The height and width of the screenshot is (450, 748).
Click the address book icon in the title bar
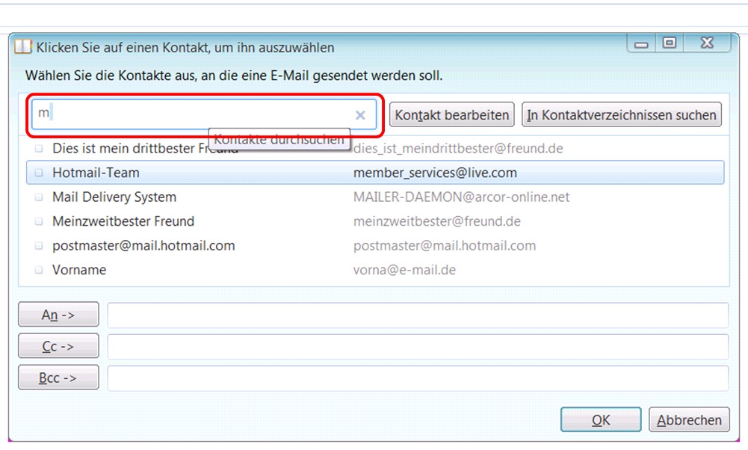[23, 47]
